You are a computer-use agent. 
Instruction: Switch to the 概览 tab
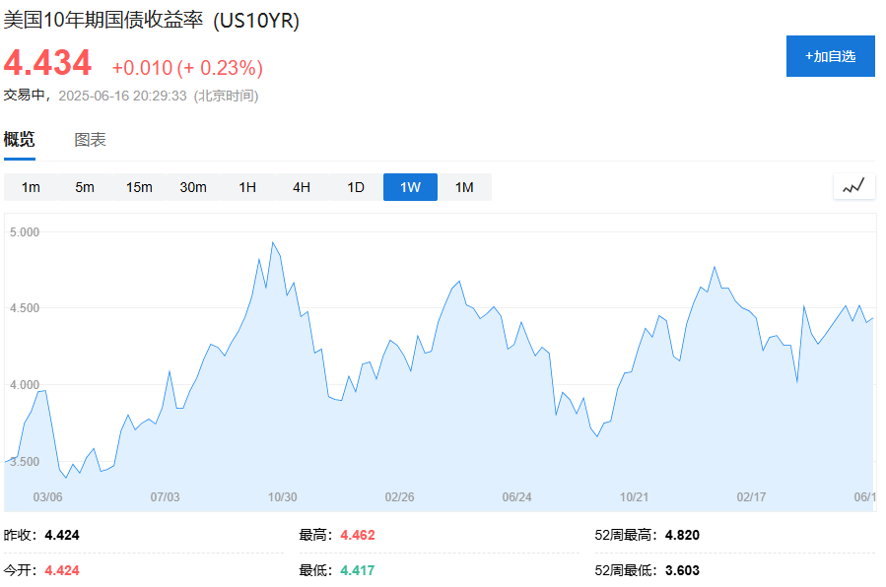[19, 140]
